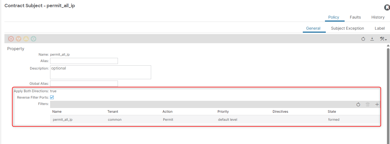
Task: Click the major faults orange icon
Action: pyautogui.click(x=19, y=39)
